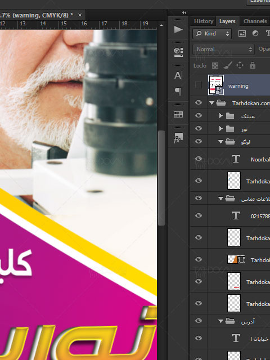The height and width of the screenshot is (360, 270).
Task: Open the 3D panel cube icon
Action: (178, 52)
